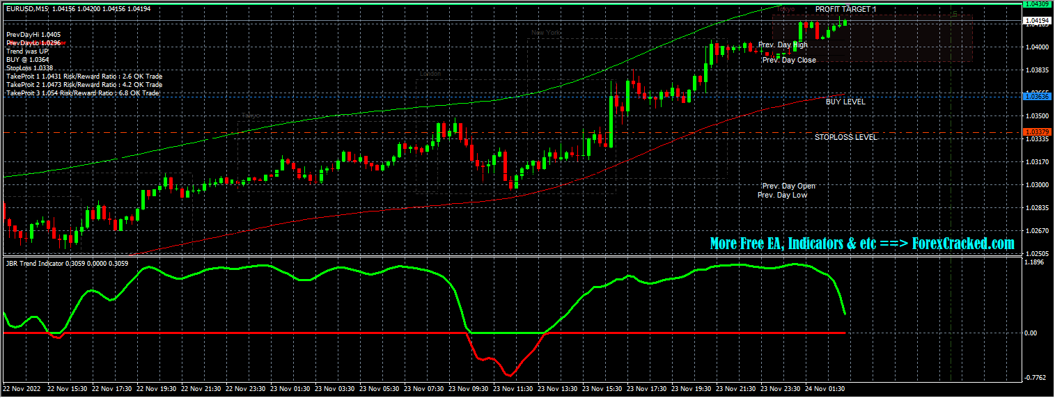
Task: Click the 1.03170 price scale value
Action: click(x=1037, y=162)
